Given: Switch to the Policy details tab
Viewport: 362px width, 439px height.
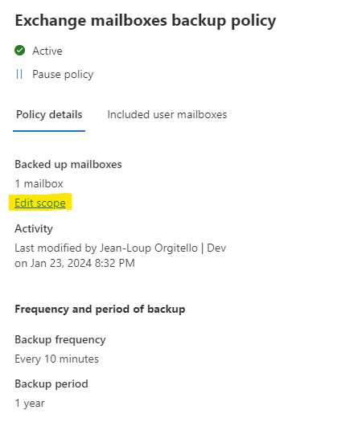Looking at the screenshot, I should click(x=49, y=114).
